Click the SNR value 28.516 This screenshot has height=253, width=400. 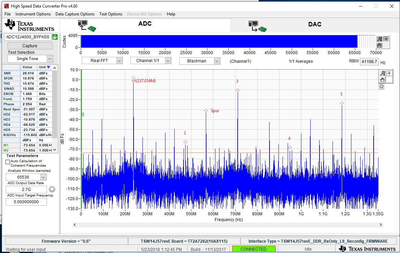pos(28,73)
